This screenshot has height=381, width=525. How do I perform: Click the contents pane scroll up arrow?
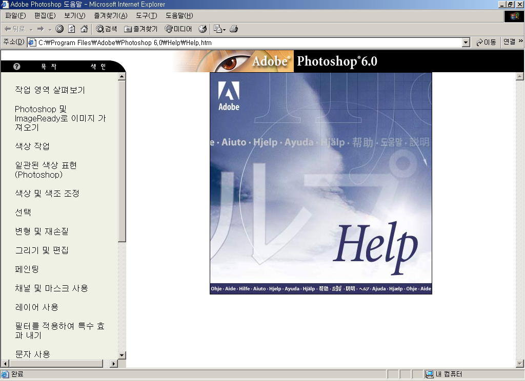(x=122, y=77)
